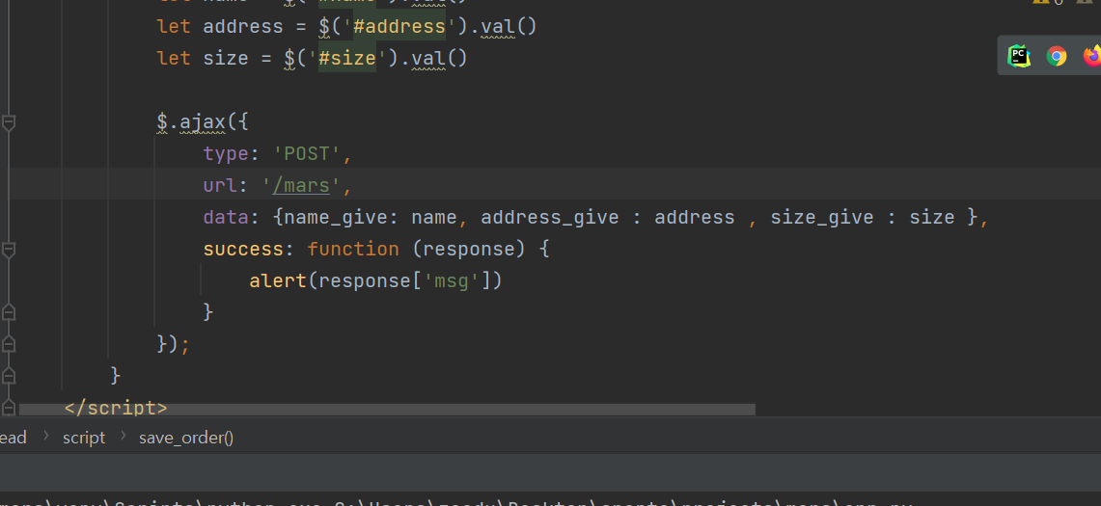Click the '#size' selector string
Image resolution: width=1101 pixels, height=506 pixels.
click(x=346, y=58)
